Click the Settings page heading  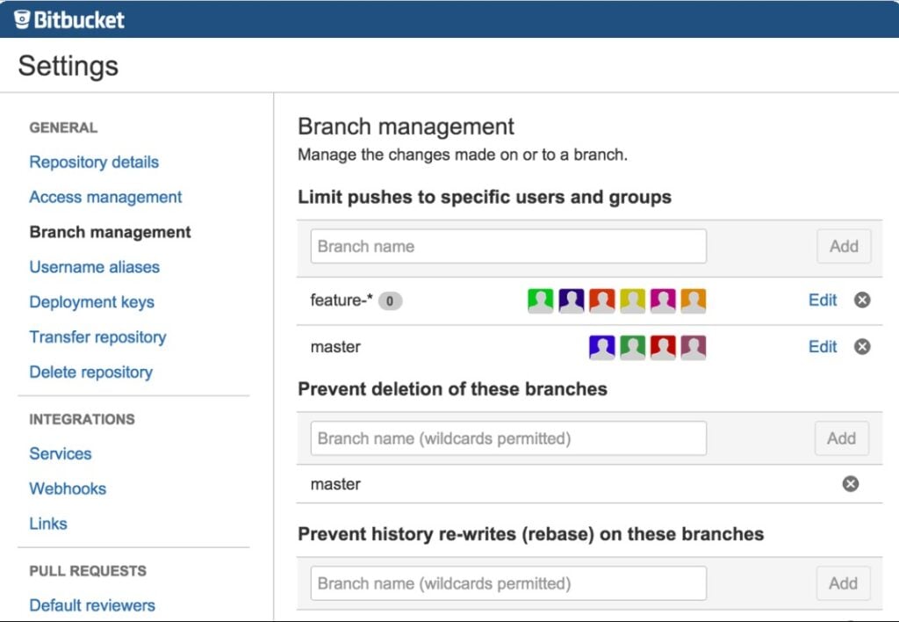pyautogui.click(x=68, y=66)
